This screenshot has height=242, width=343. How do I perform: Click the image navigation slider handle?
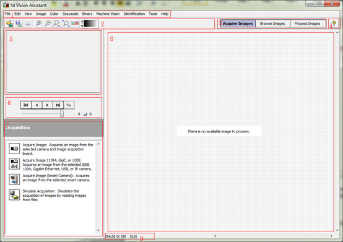pyautogui.click(x=62, y=114)
